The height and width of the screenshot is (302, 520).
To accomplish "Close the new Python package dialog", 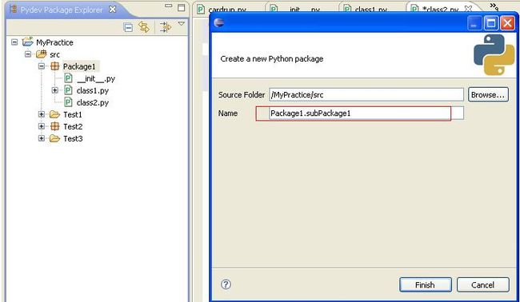I will [x=507, y=23].
